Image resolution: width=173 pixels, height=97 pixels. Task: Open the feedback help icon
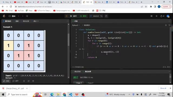(x=33, y=81)
